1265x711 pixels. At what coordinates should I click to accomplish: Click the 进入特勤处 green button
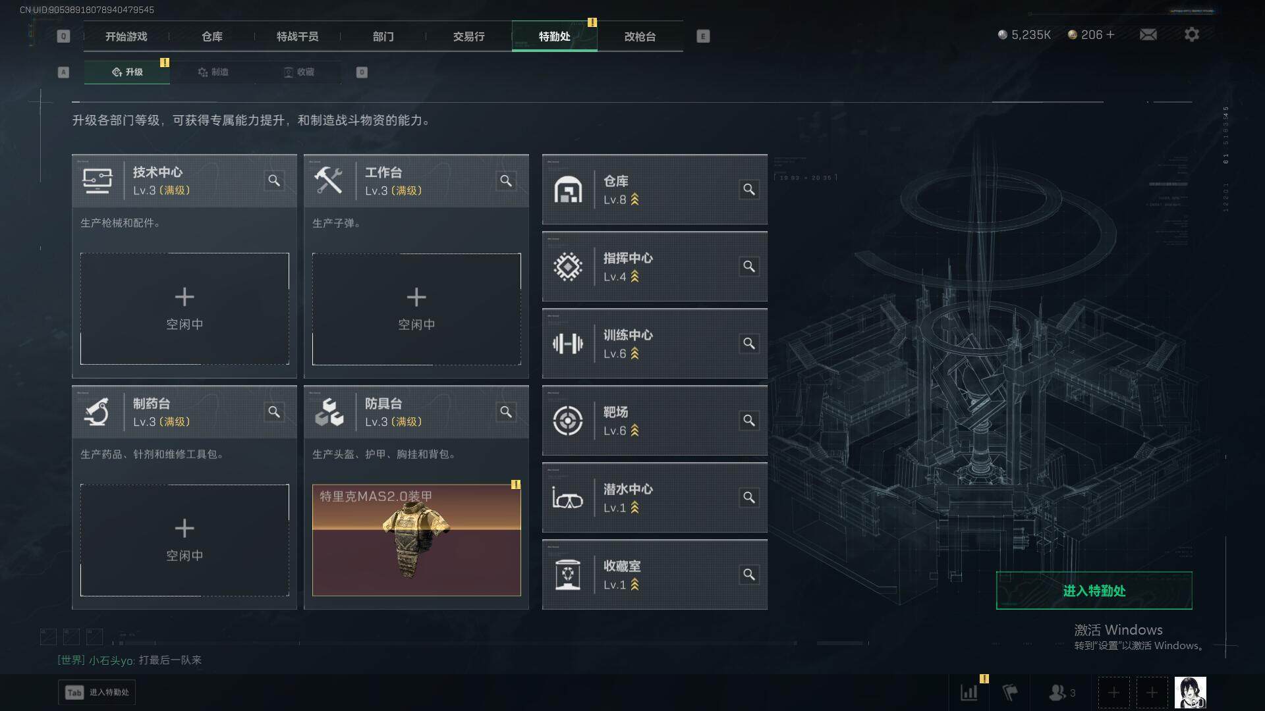click(1094, 591)
